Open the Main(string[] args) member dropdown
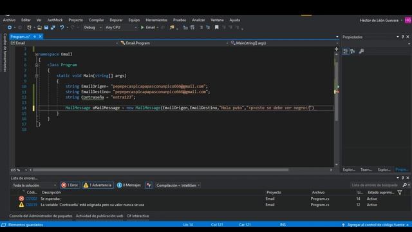 (285, 43)
